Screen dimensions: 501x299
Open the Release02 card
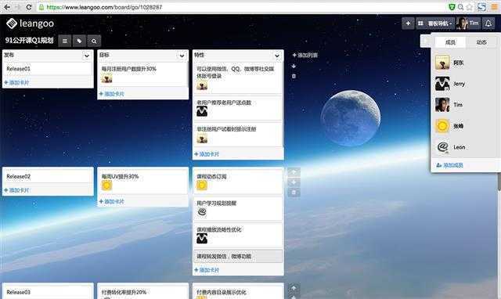click(x=48, y=176)
